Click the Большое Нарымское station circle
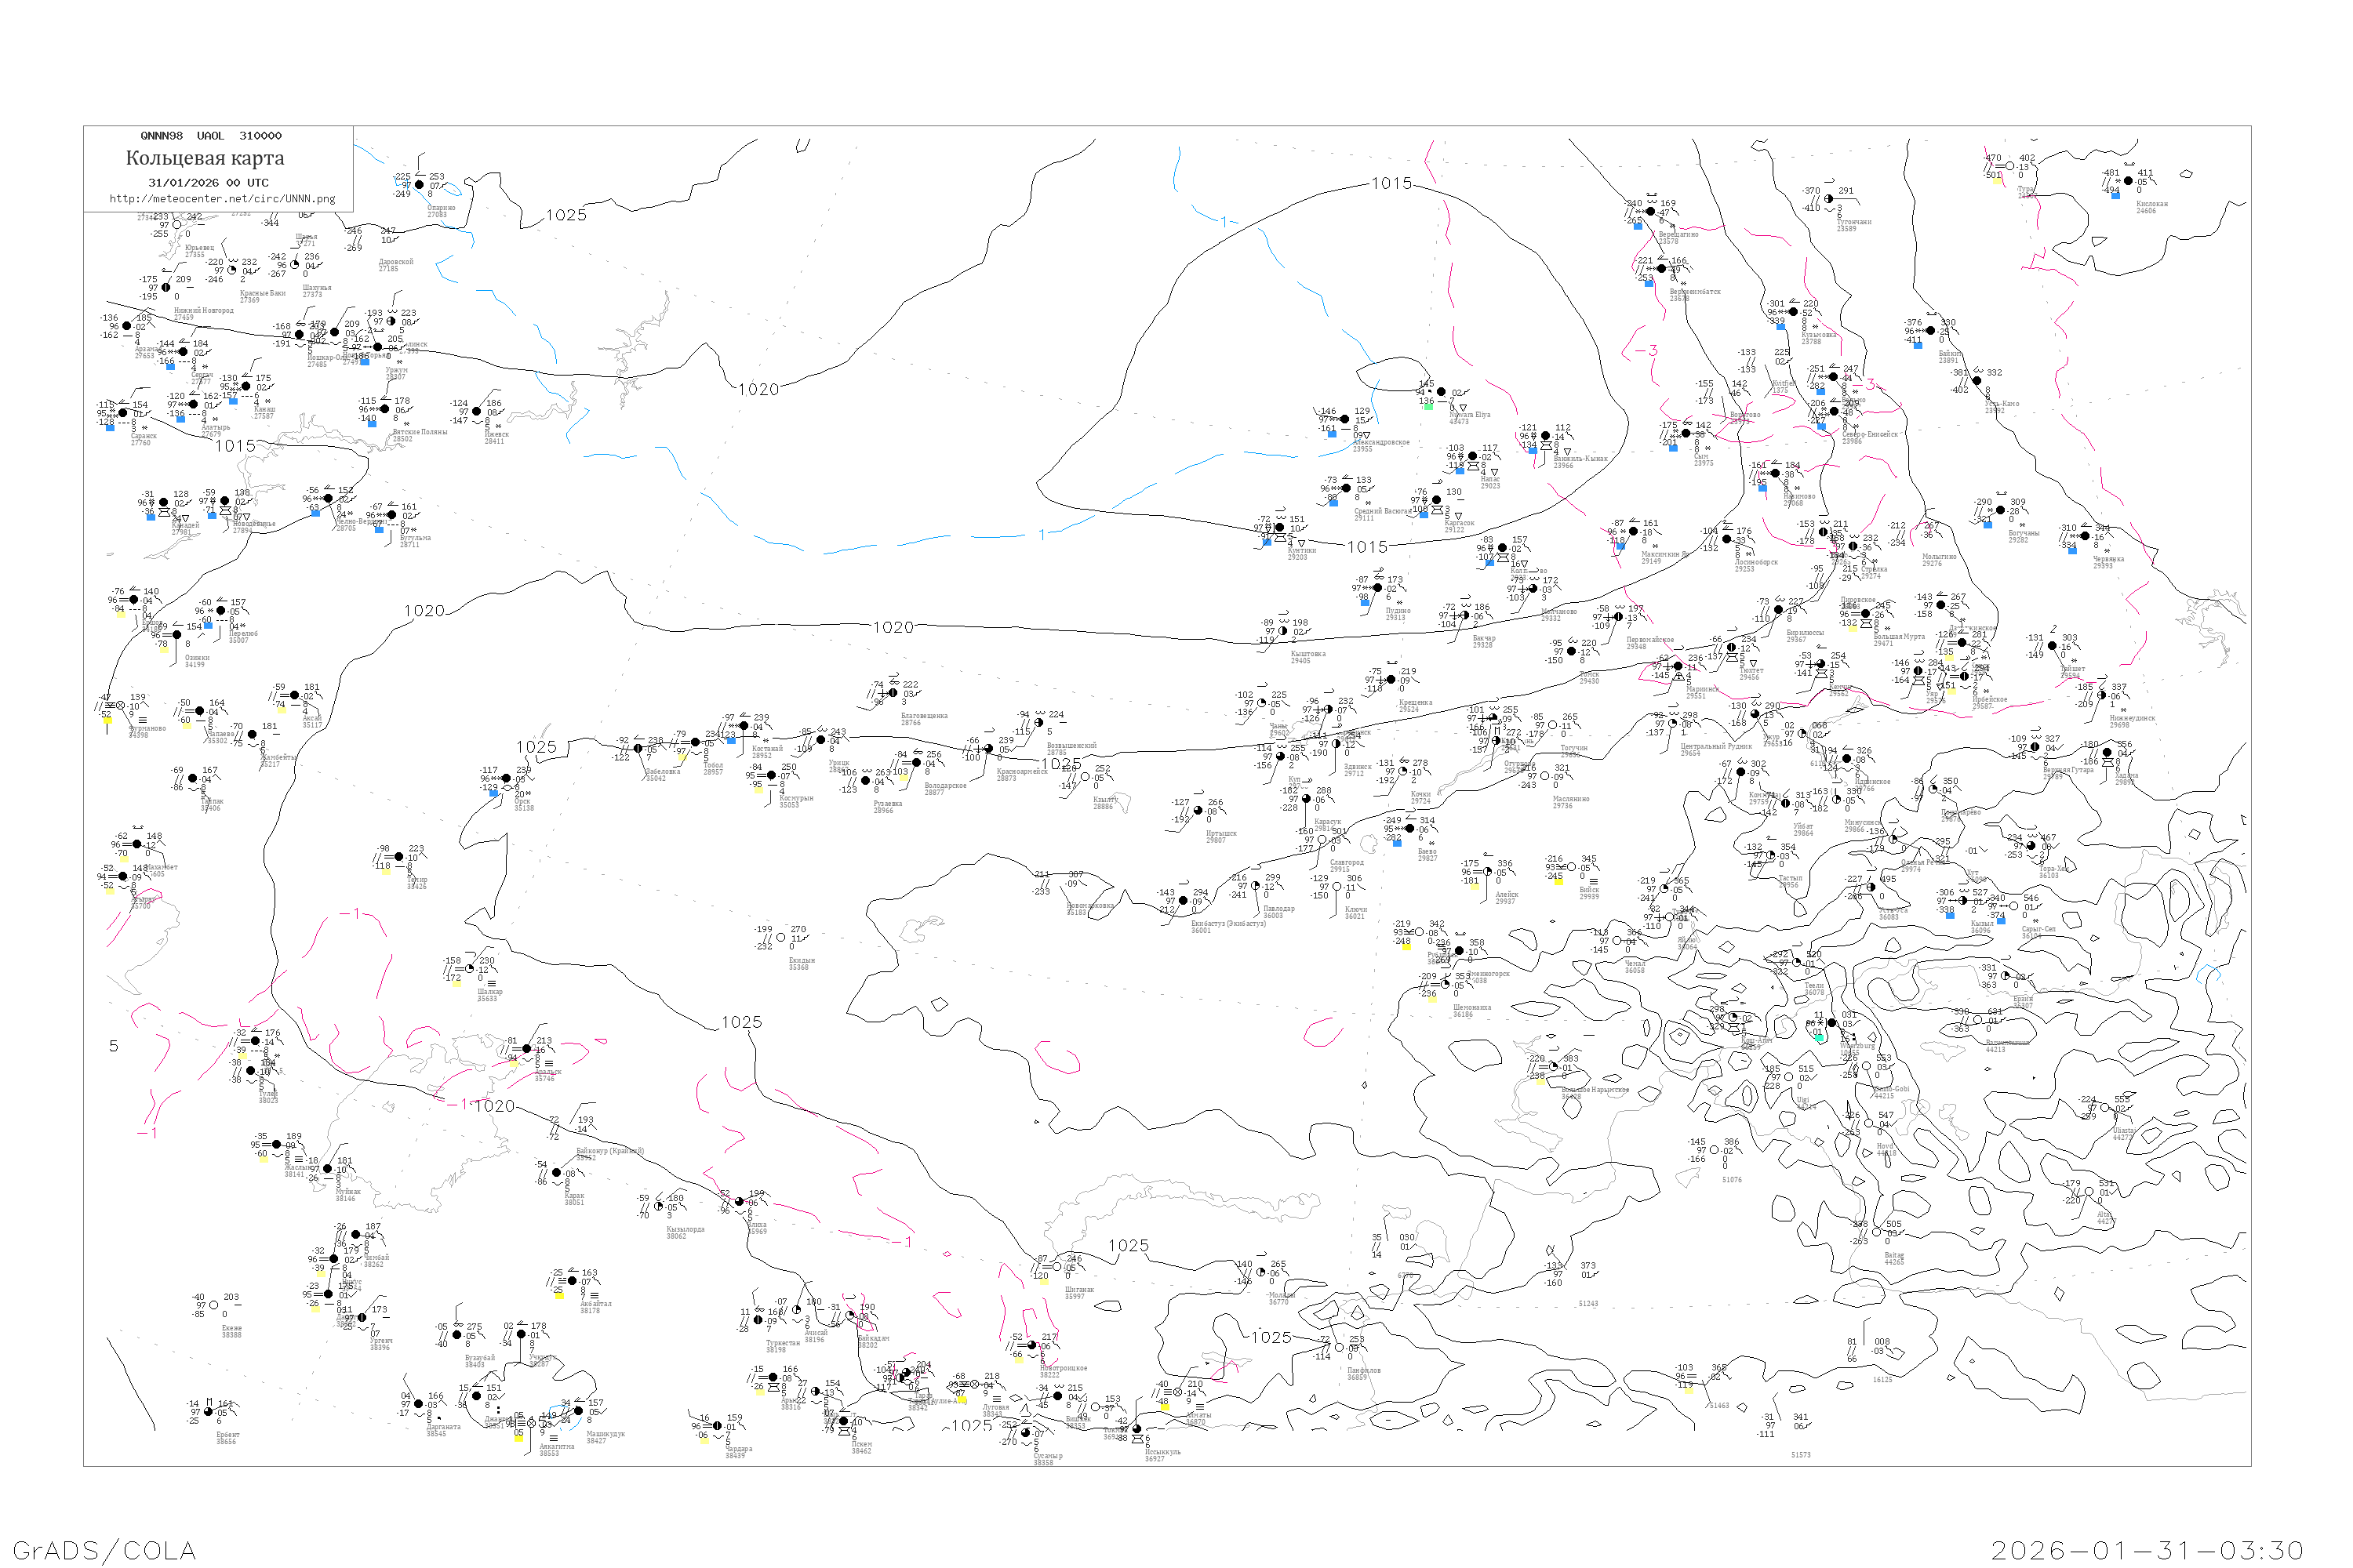Screen dimensions: 2353x1568 pos(1554,1067)
